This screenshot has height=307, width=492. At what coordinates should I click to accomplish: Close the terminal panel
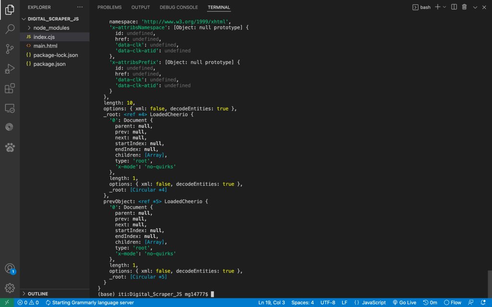(x=484, y=7)
